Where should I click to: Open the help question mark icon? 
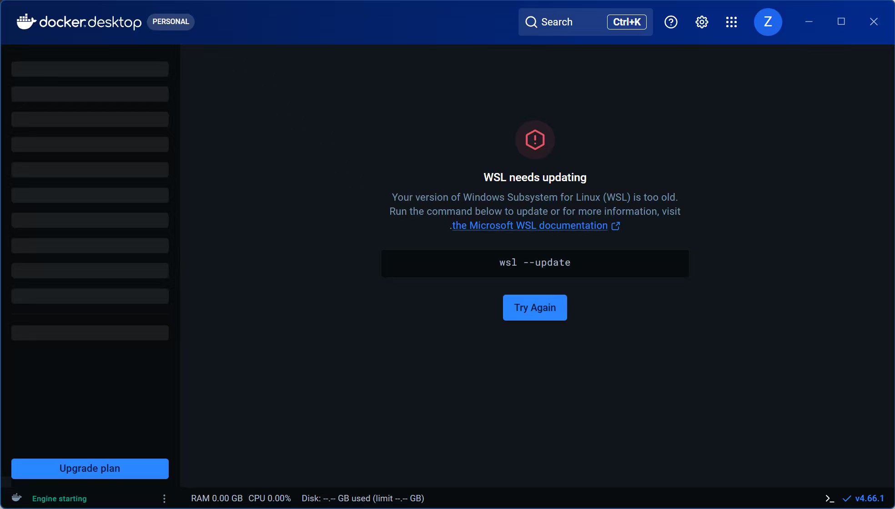[671, 22]
